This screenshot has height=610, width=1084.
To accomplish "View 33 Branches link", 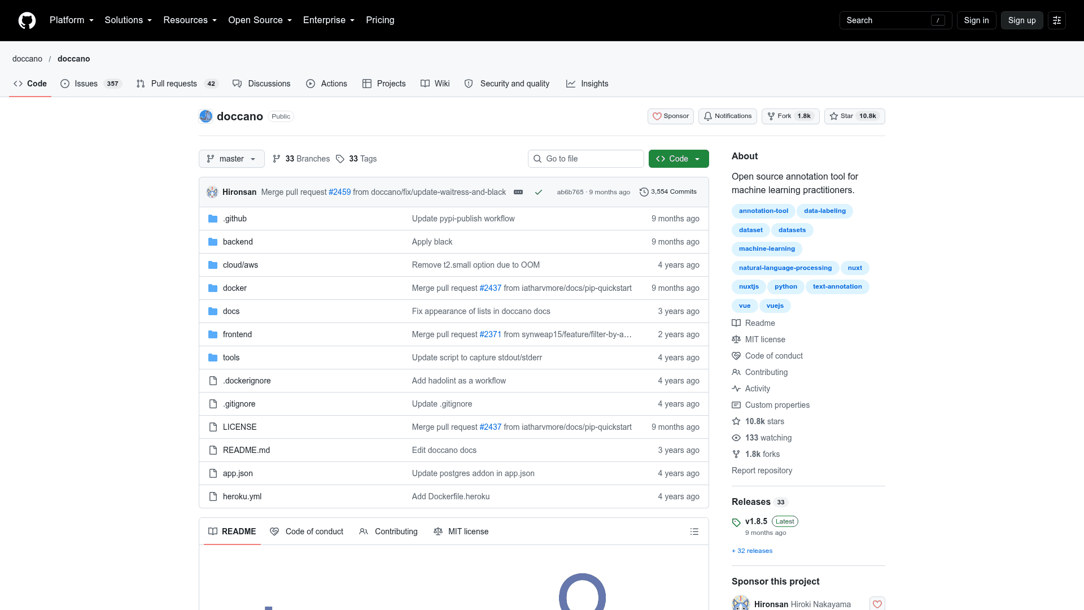I will point(301,159).
